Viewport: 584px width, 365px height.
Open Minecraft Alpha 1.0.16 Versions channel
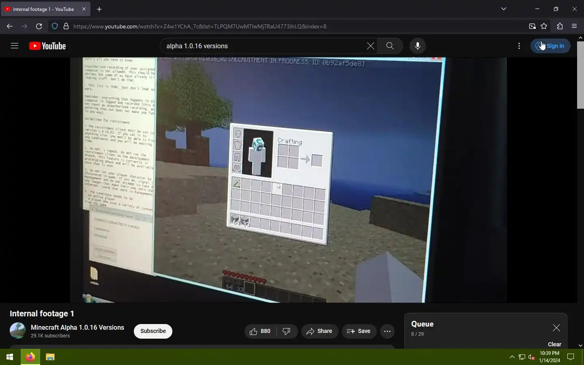(77, 327)
